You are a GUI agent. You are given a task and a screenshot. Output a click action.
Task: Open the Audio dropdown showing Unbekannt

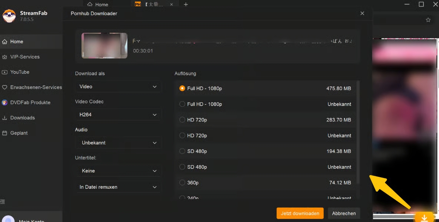(118, 143)
